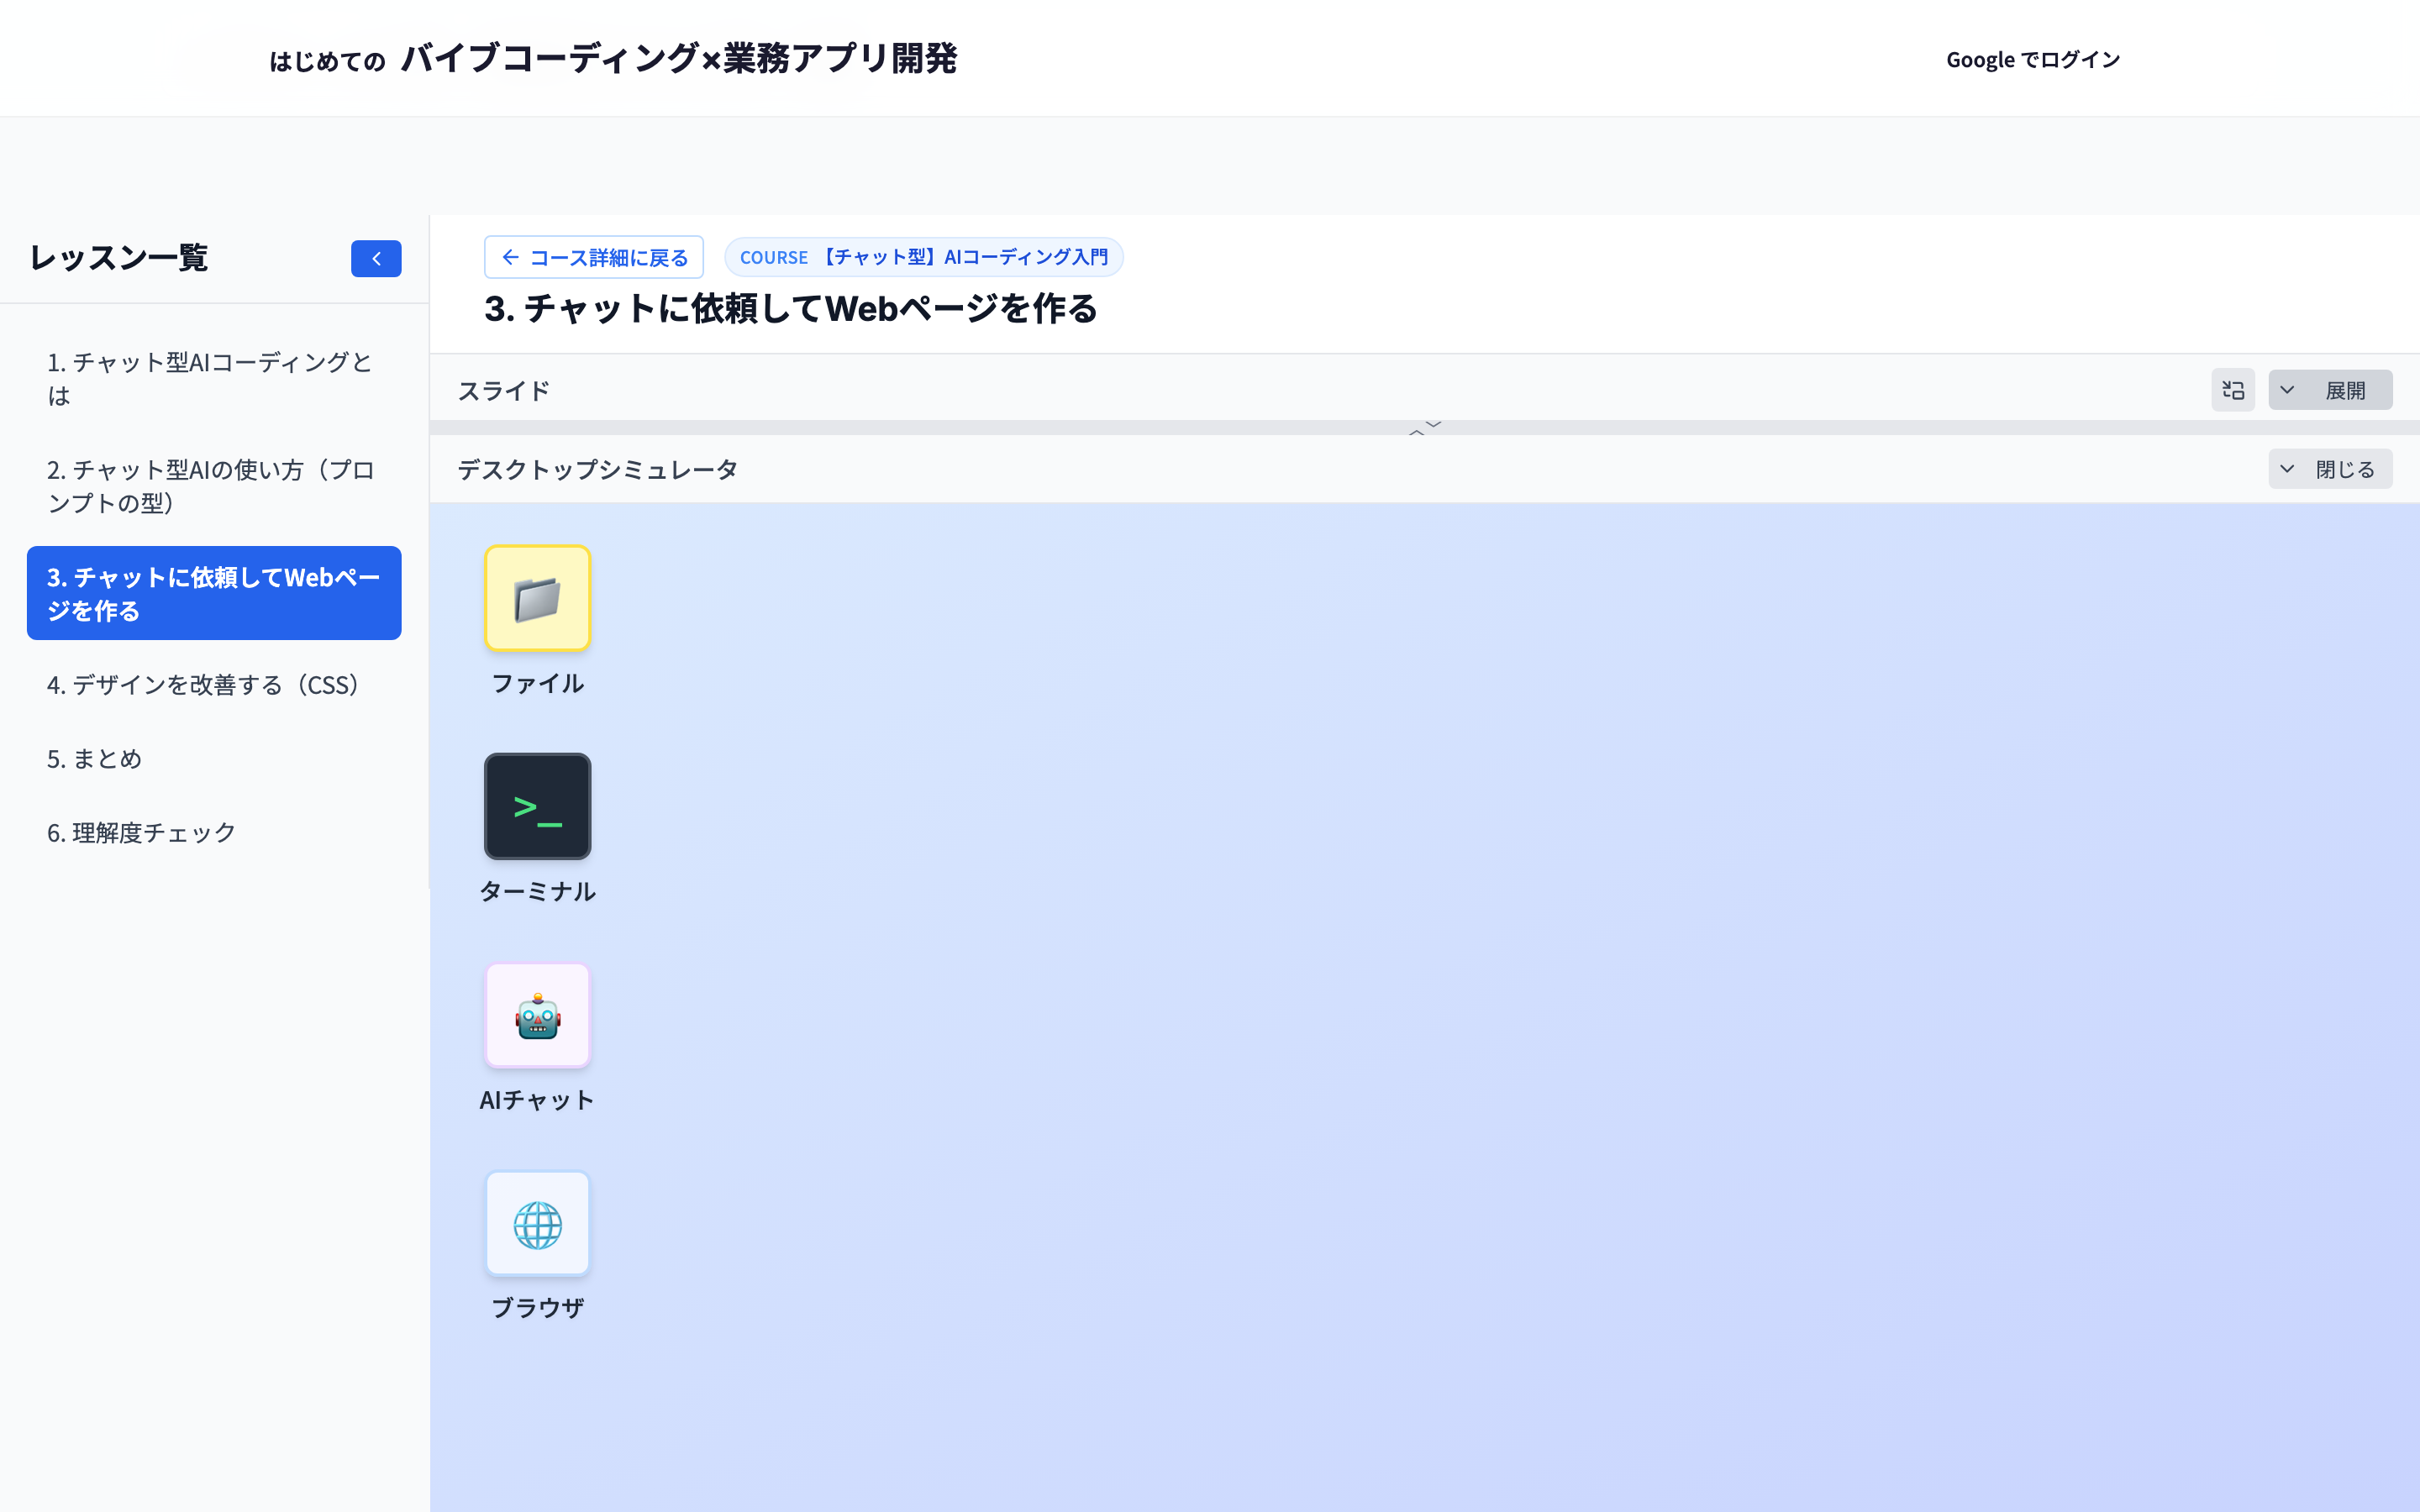Go back via コース詳細に戻る button
This screenshot has width=2420, height=1512.
(x=594, y=258)
